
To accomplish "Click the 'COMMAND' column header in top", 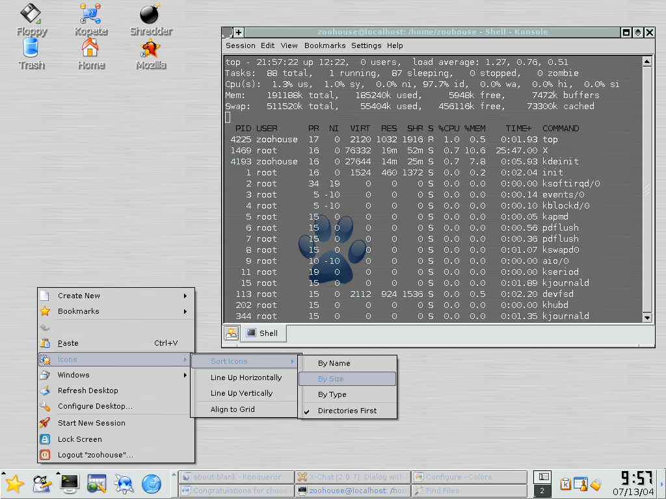I will pos(561,129).
